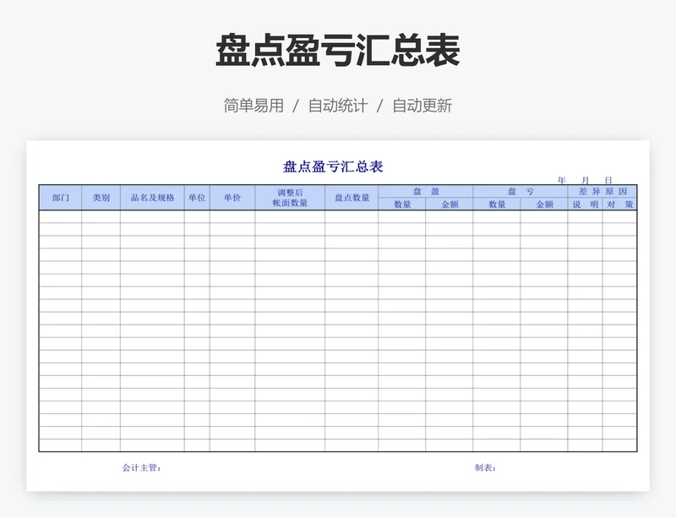Click the 数量 subheader under 盘盈

click(x=402, y=204)
